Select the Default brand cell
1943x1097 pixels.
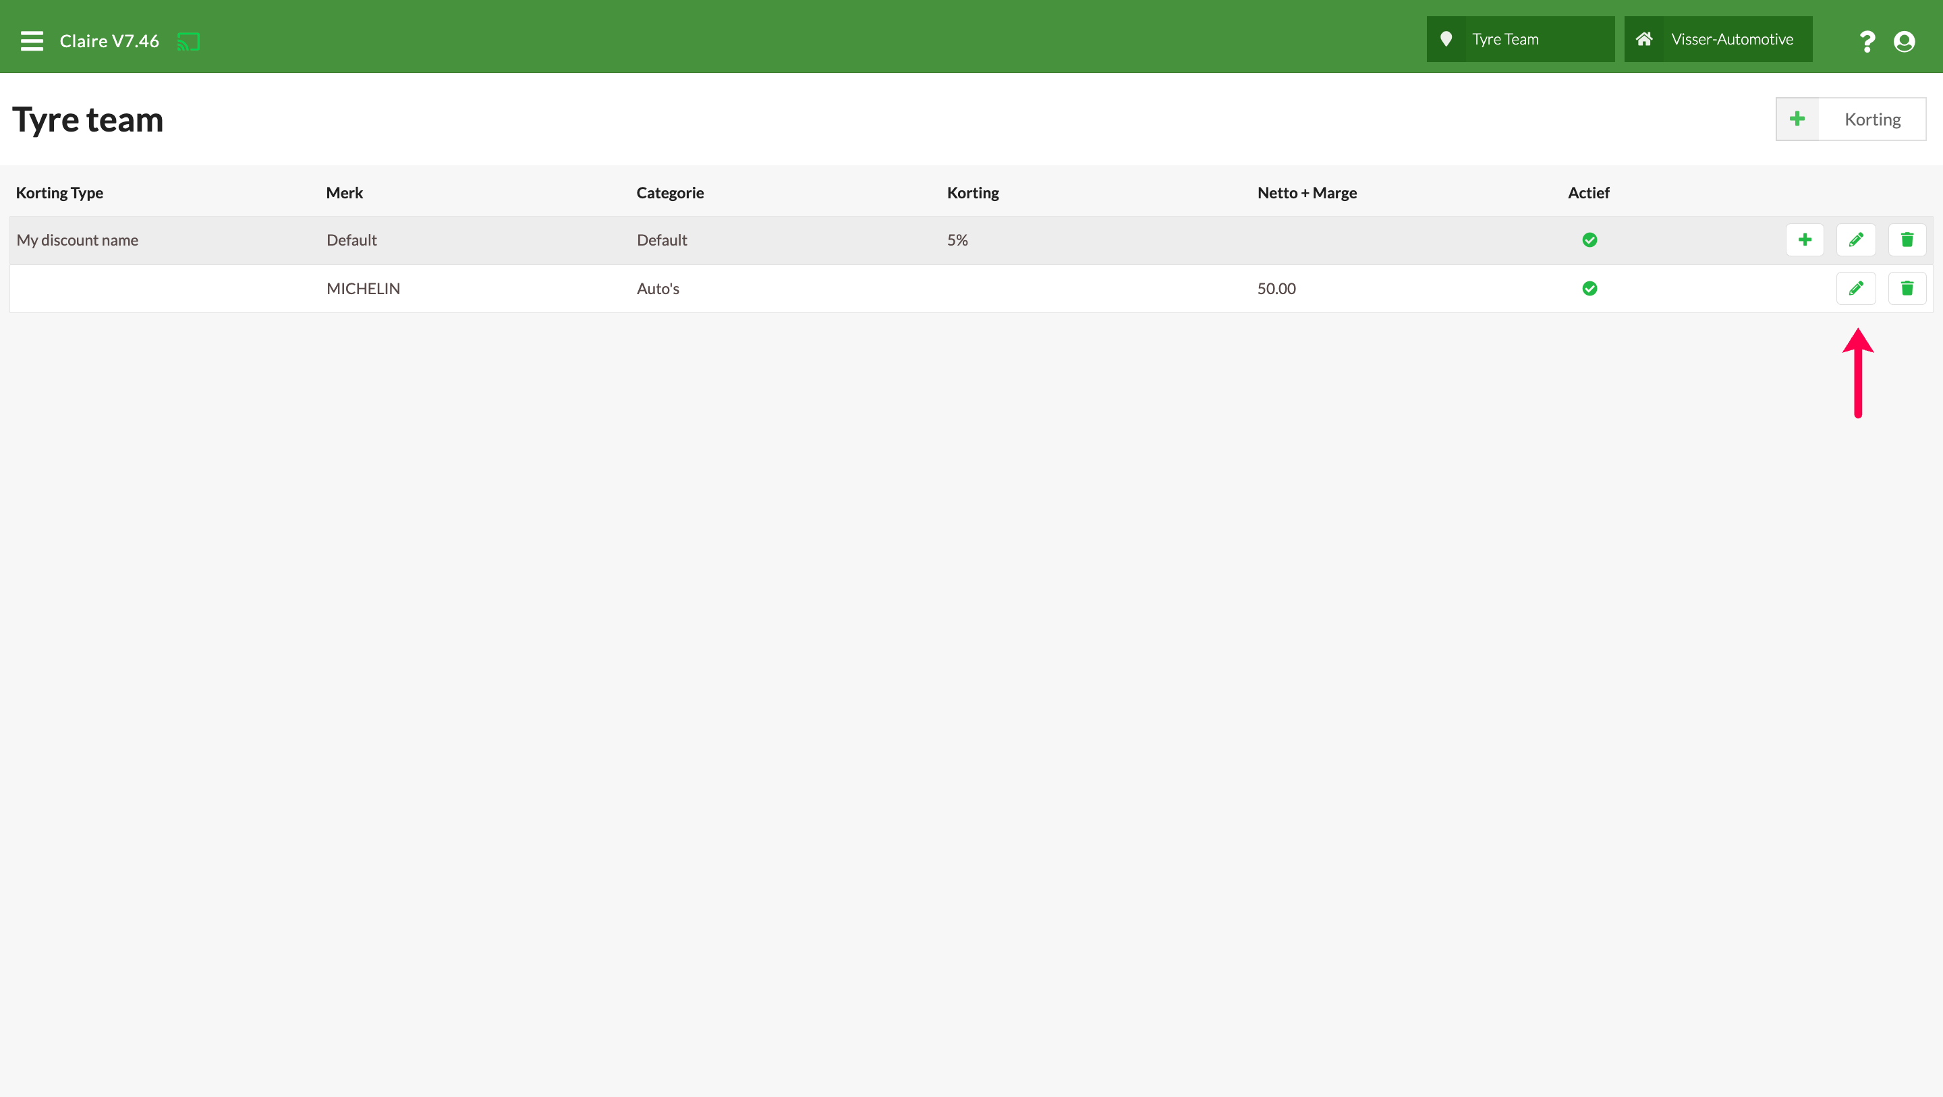click(x=351, y=240)
